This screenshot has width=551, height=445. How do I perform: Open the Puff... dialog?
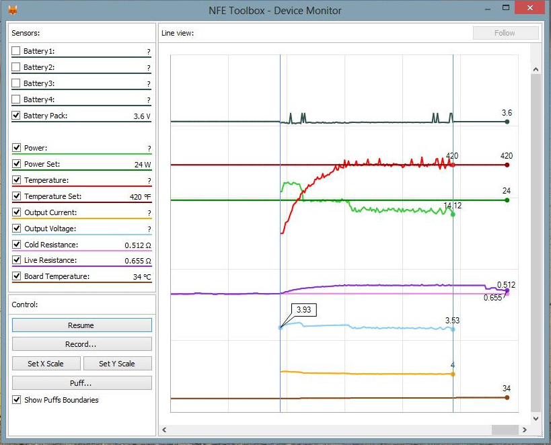coord(82,383)
